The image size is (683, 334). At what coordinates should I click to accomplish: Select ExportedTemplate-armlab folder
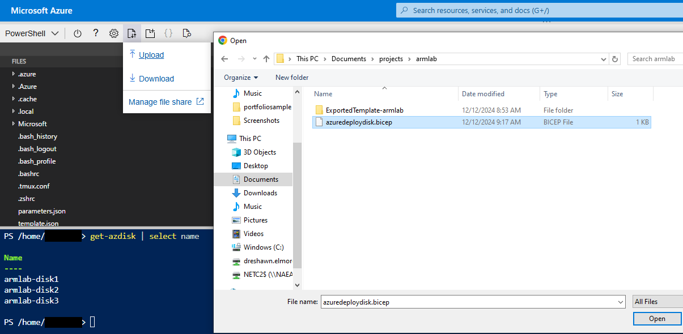click(x=364, y=110)
